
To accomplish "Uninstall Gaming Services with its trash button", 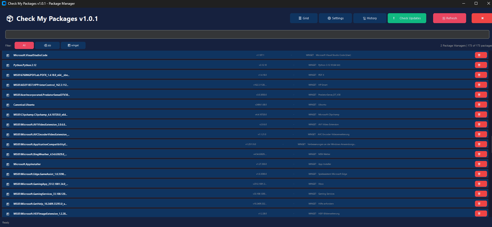I will [481, 194].
